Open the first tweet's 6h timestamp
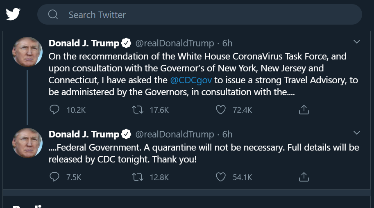 227,43
